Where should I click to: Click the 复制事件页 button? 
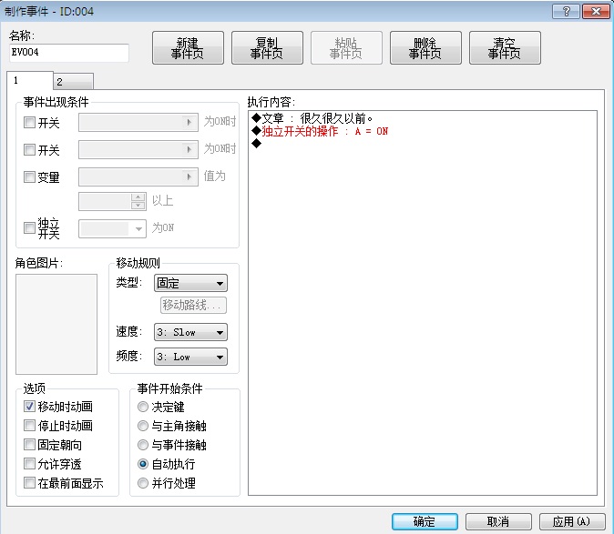click(x=267, y=48)
